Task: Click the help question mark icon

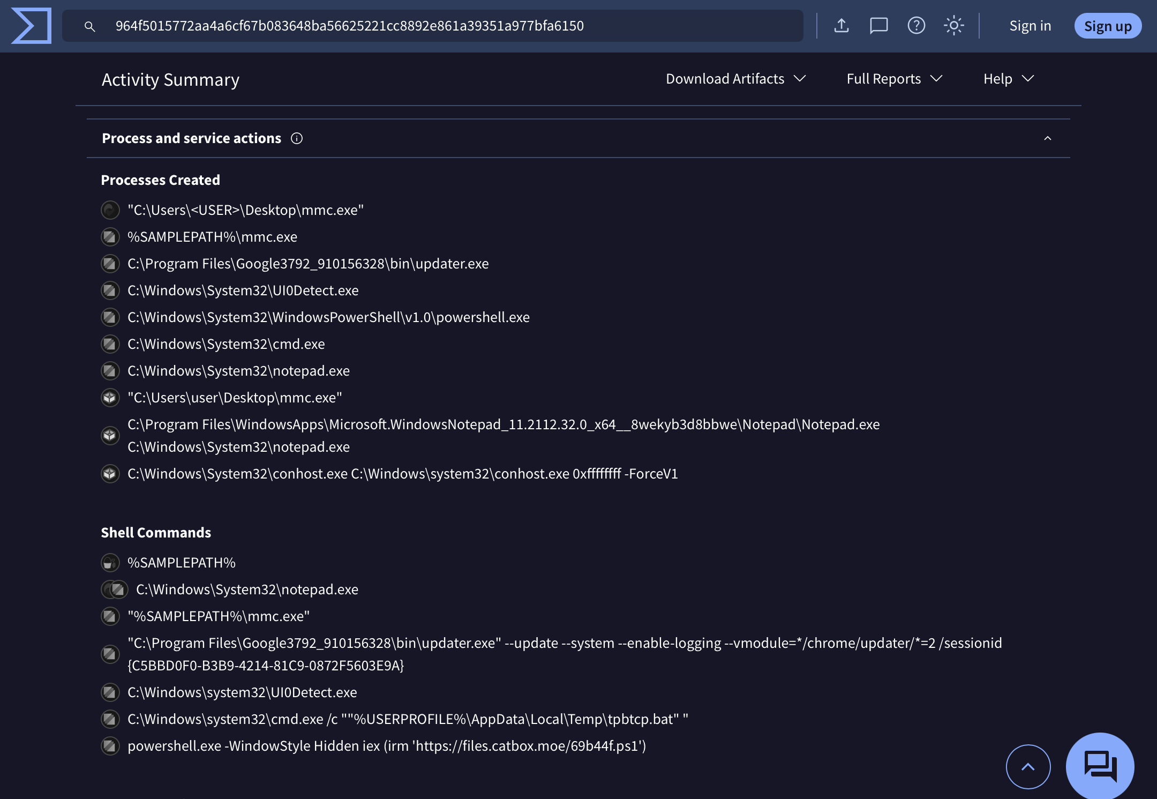Action: [x=916, y=26]
